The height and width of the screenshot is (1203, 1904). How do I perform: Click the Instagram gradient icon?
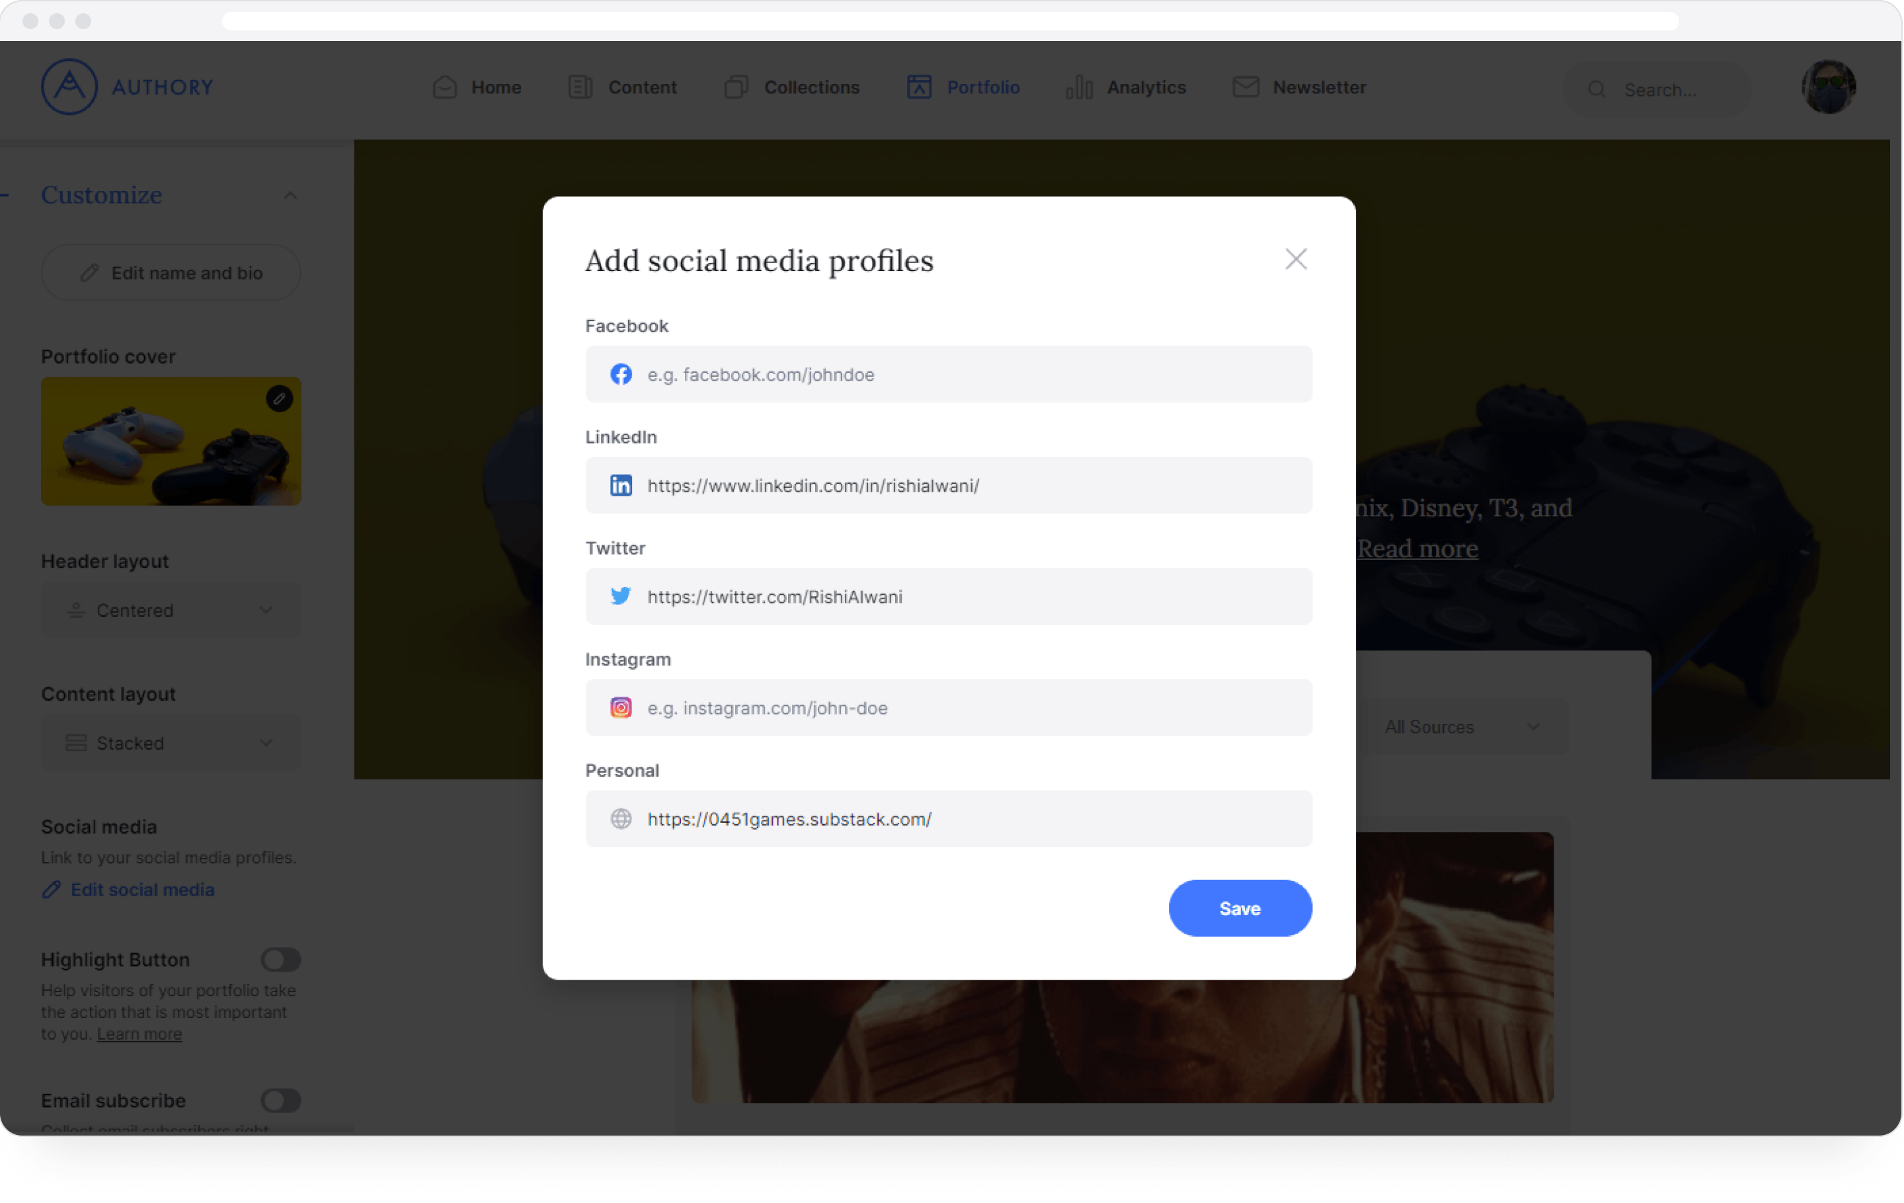click(x=621, y=707)
